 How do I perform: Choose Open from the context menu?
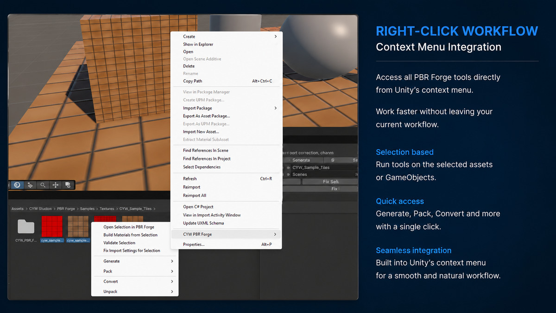(x=188, y=52)
